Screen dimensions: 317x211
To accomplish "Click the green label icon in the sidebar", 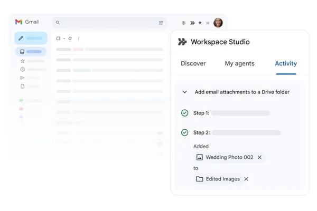I will tap(21, 100).
